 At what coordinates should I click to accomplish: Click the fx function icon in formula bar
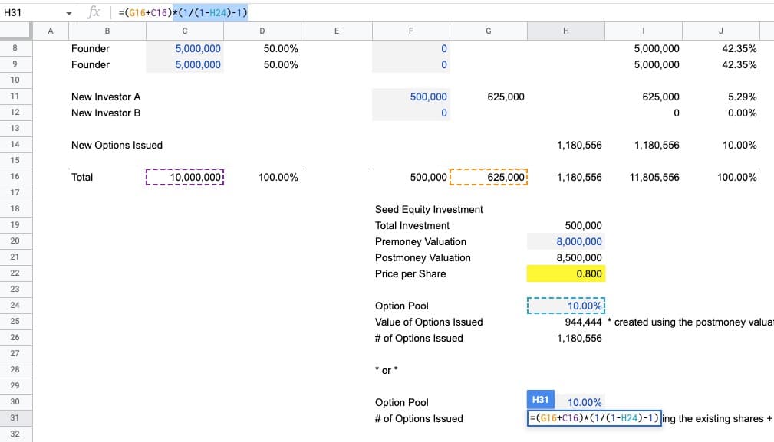94,12
